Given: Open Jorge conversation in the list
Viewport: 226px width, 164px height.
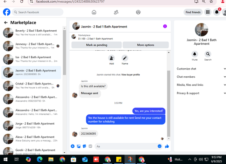Looking at the screenshot, I should [x=31, y=126].
